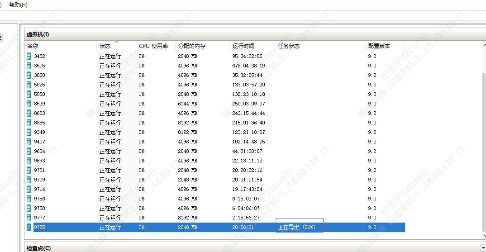Click the CPU 使用率 column header
This screenshot has height=252, width=486.
point(153,46)
